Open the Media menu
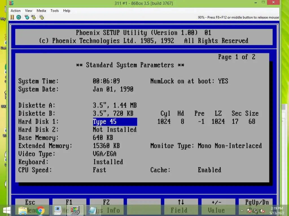The height and width of the screenshot is (216, 289). 41,11
